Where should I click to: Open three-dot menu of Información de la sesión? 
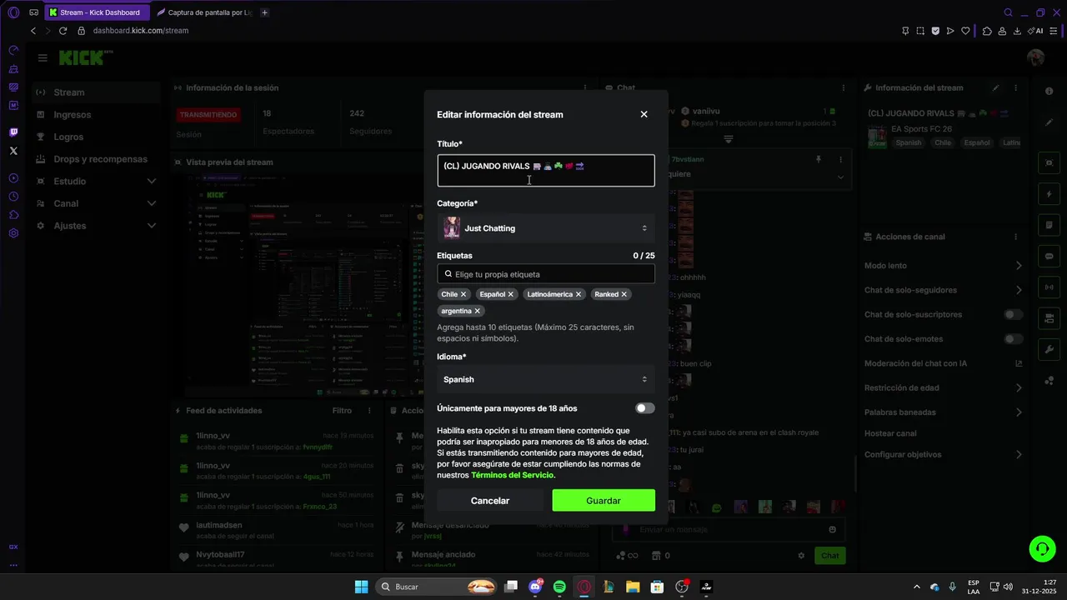(x=584, y=87)
